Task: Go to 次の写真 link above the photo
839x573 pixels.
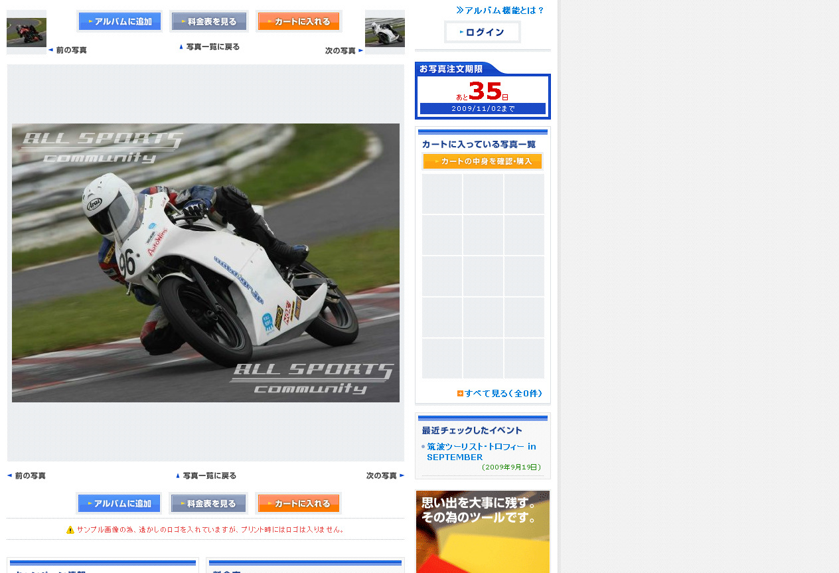Action: point(344,50)
